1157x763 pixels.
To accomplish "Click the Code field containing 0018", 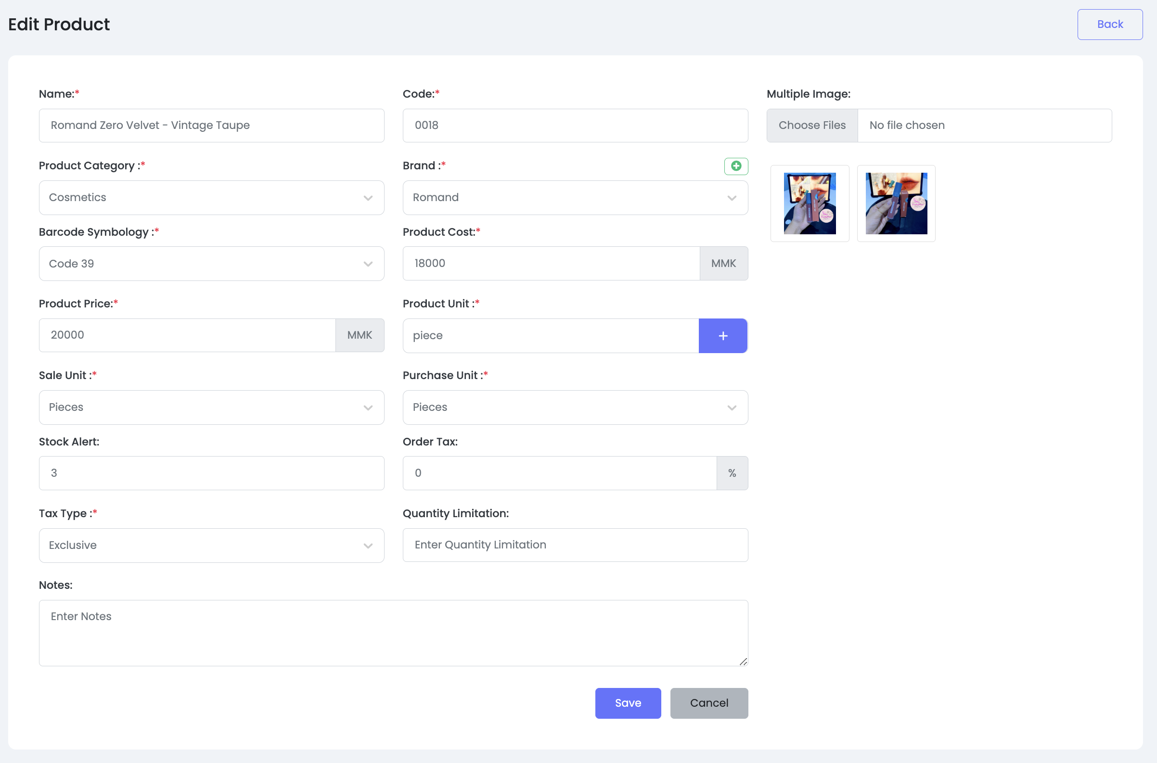I will pos(575,126).
